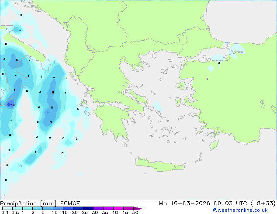Click the legend label '40'
277x214 pixels.
click(115, 212)
